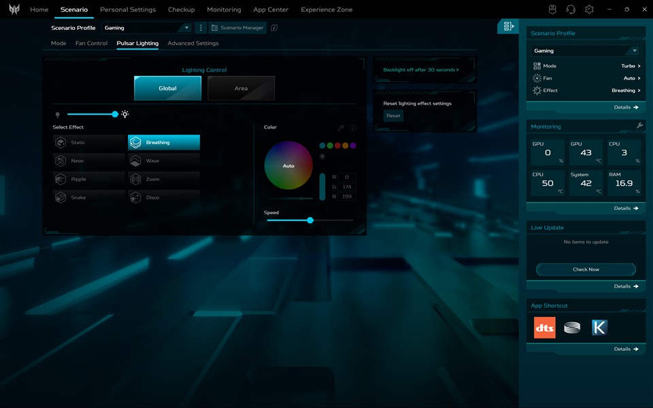
Task: Open the mouse settings icon in title bar
Action: 553,10
